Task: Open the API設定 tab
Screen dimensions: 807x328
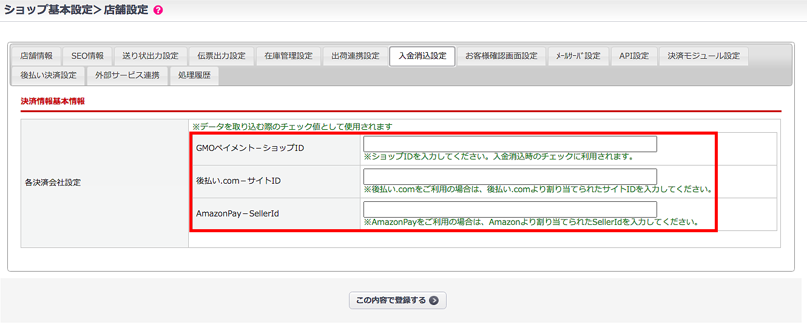Action: [x=634, y=56]
